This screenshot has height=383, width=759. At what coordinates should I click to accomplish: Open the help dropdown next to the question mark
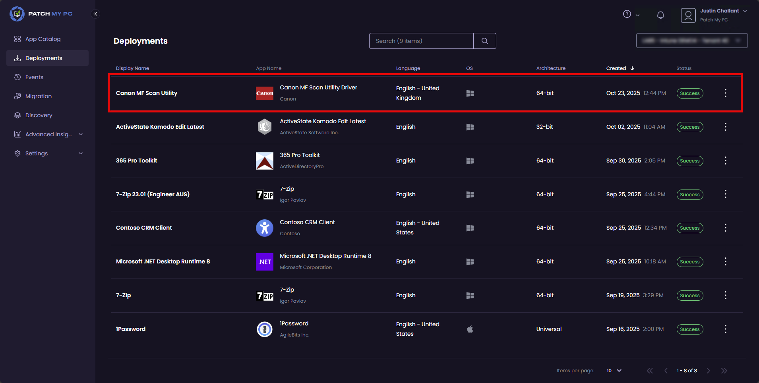point(631,14)
